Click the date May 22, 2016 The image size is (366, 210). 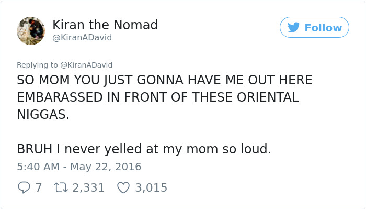[108, 167]
